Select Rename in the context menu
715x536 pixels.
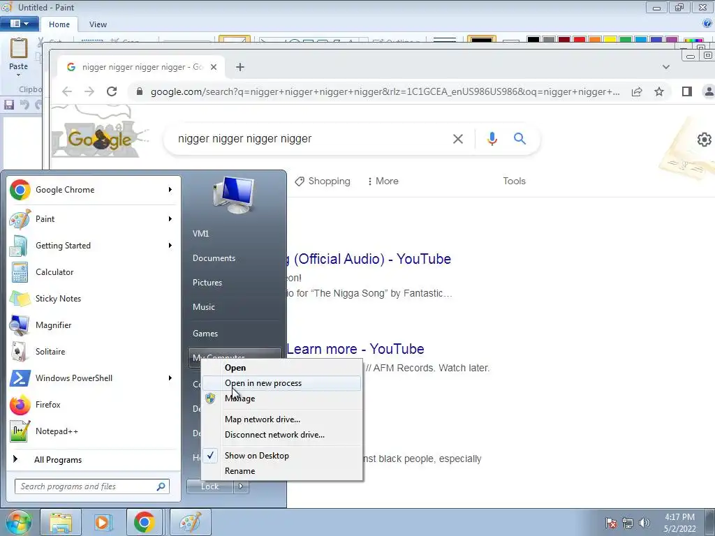click(x=282, y=471)
